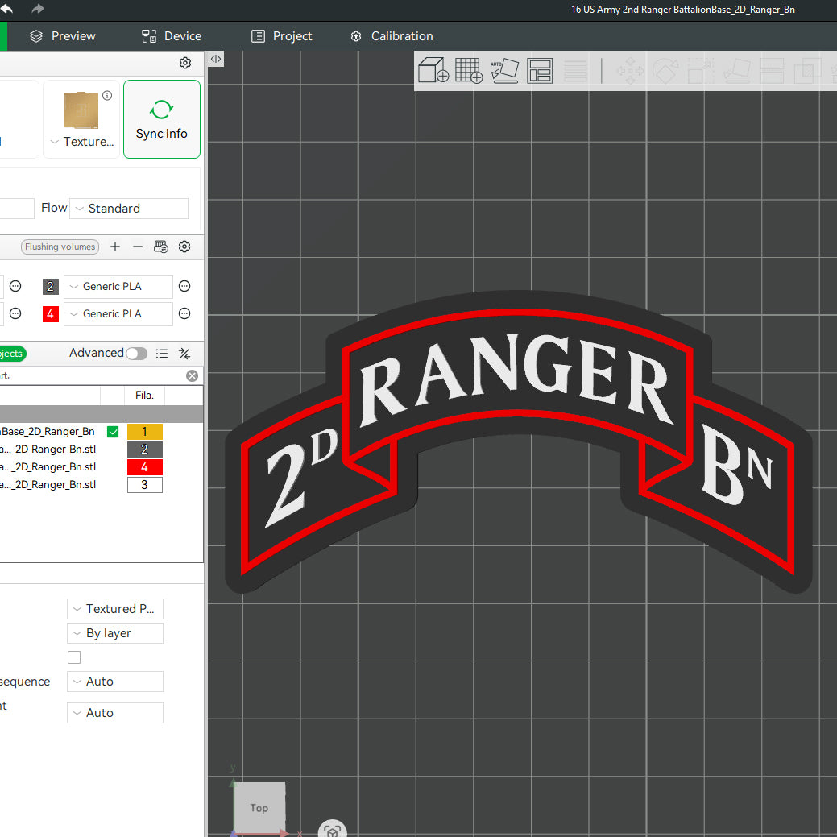Expand the By layer dropdown
Image resolution: width=837 pixels, height=837 pixels.
tap(115, 633)
